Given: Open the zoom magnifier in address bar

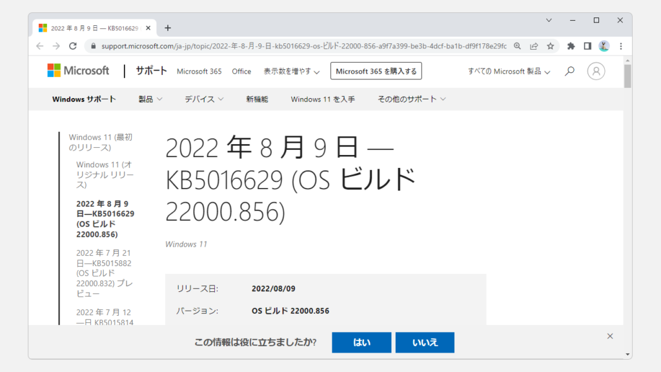Looking at the screenshot, I should pyautogui.click(x=517, y=46).
